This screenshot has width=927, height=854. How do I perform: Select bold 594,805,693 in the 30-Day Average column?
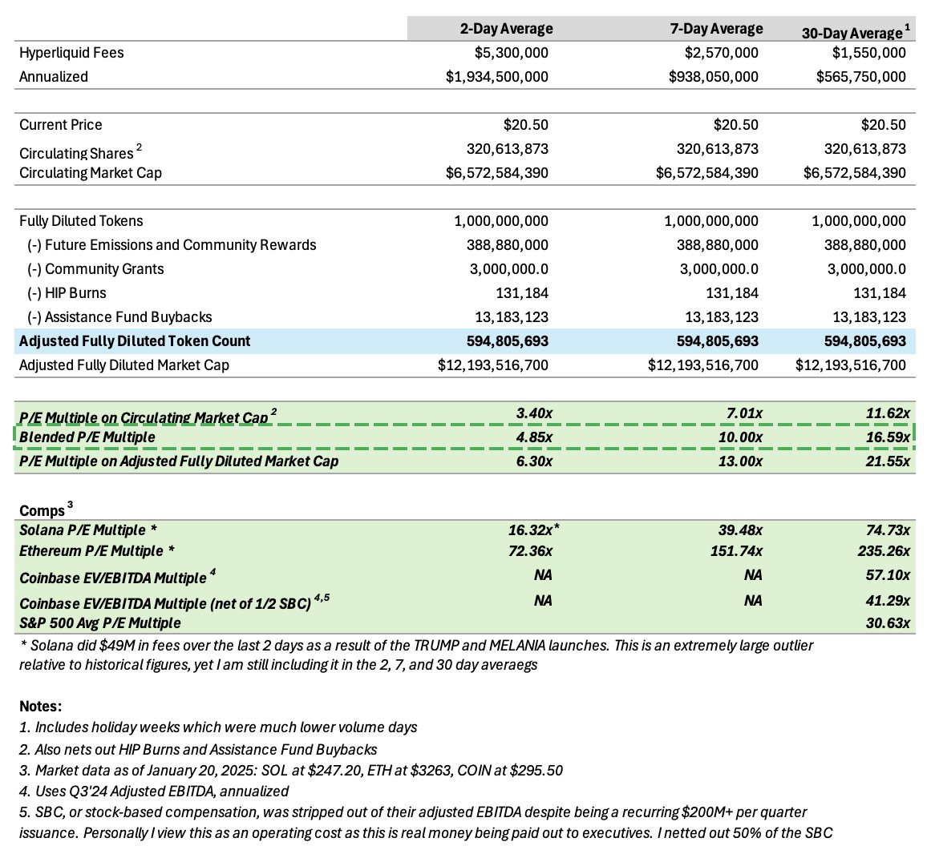[x=865, y=341]
